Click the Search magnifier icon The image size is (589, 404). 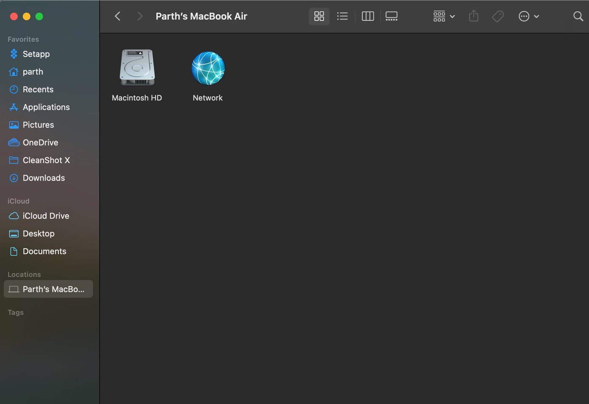point(578,16)
